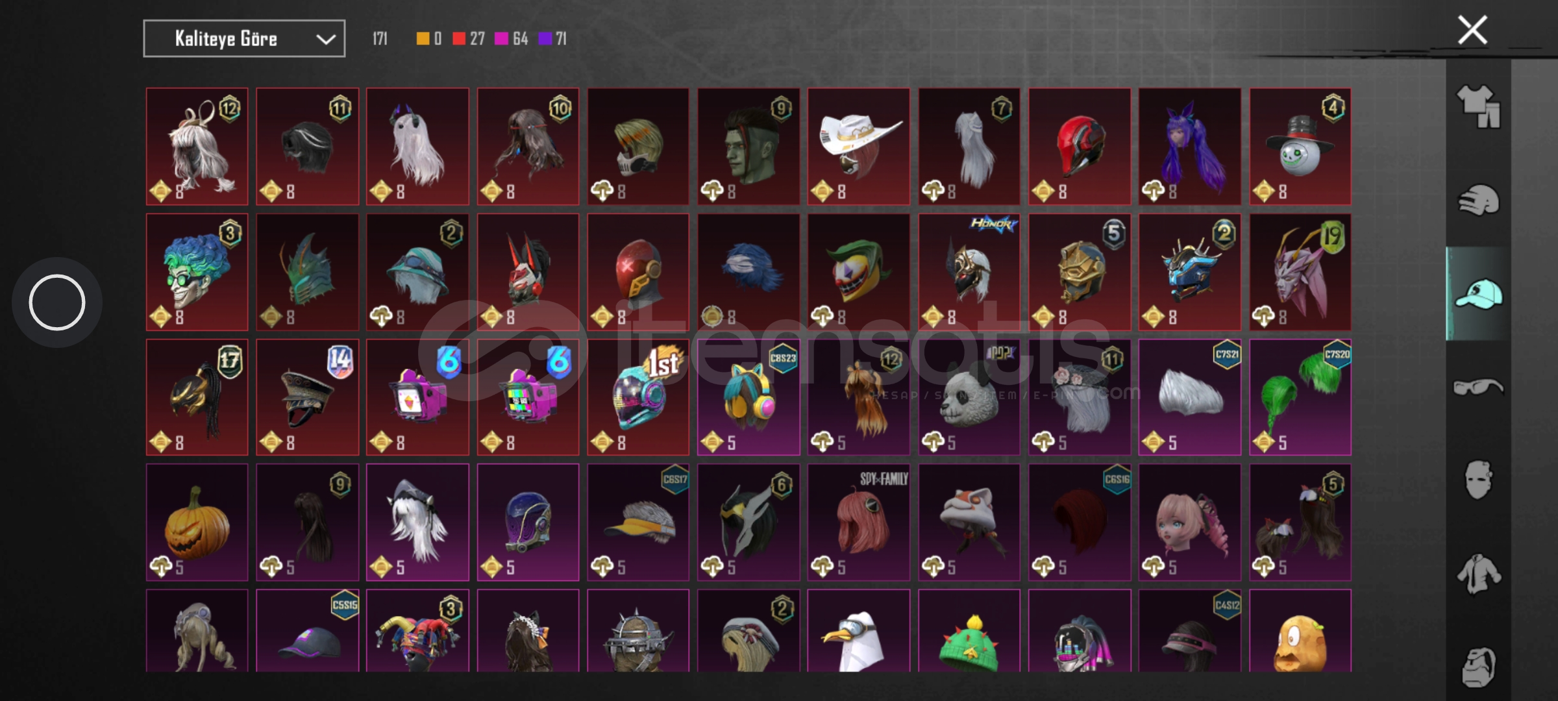Click the dropdown chevron arrow

(325, 40)
